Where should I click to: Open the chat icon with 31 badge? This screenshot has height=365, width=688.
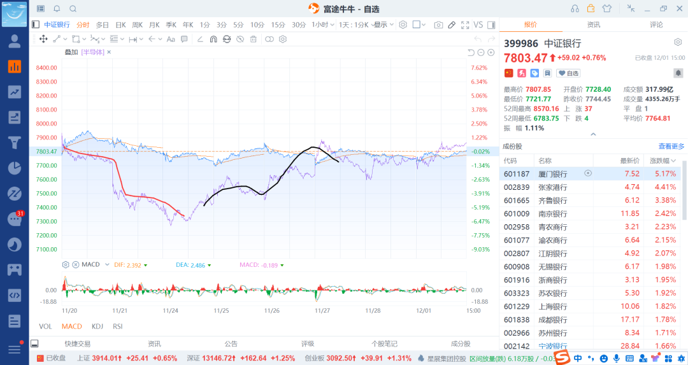tap(15, 218)
